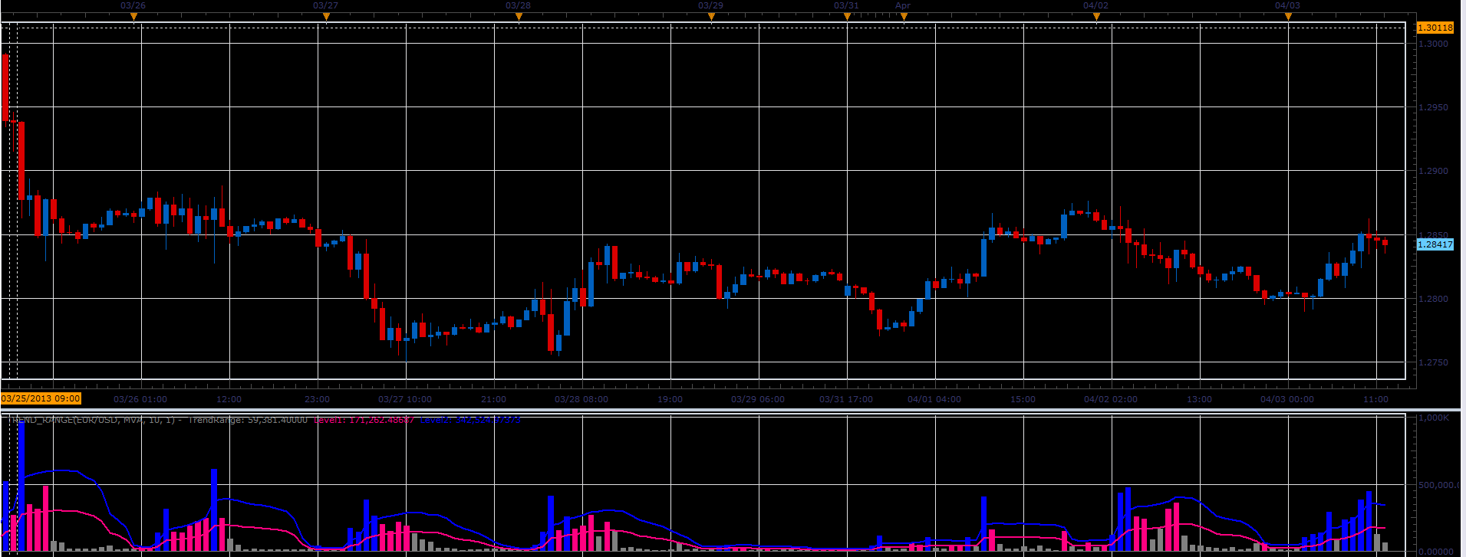This screenshot has width=1466, height=557.
Task: Click the orange day marker under 04/03
Action: pos(1288,17)
